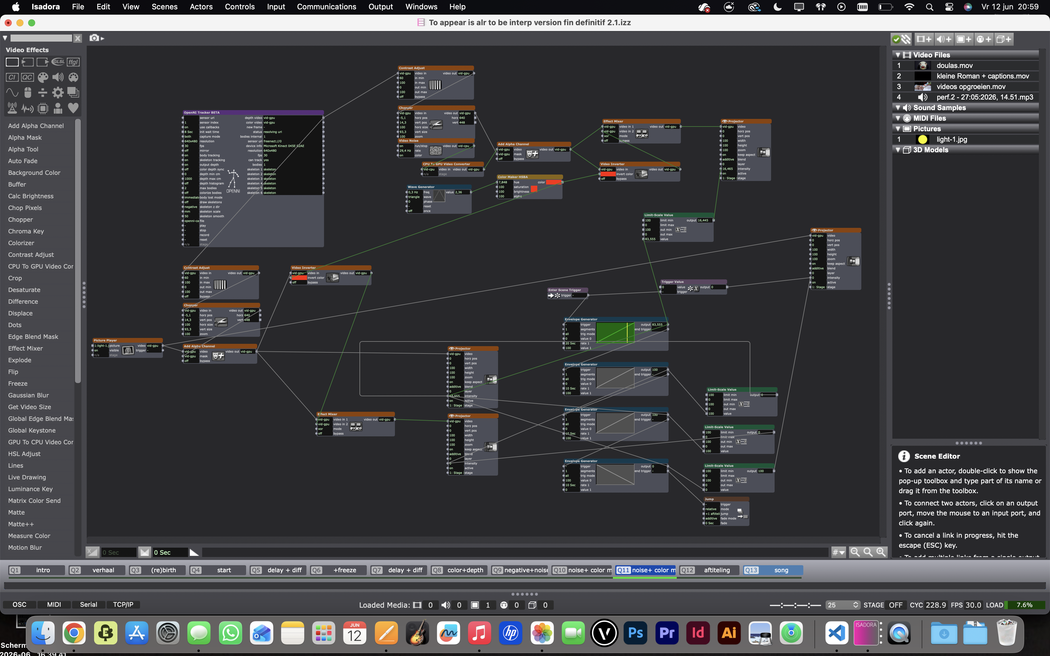Click the Serial status button
The width and height of the screenshot is (1050, 656).
tap(88, 604)
